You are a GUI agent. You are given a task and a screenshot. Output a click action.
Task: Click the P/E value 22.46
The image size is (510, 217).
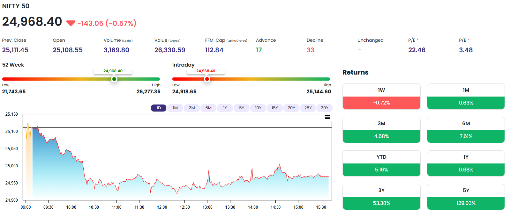[x=417, y=50]
